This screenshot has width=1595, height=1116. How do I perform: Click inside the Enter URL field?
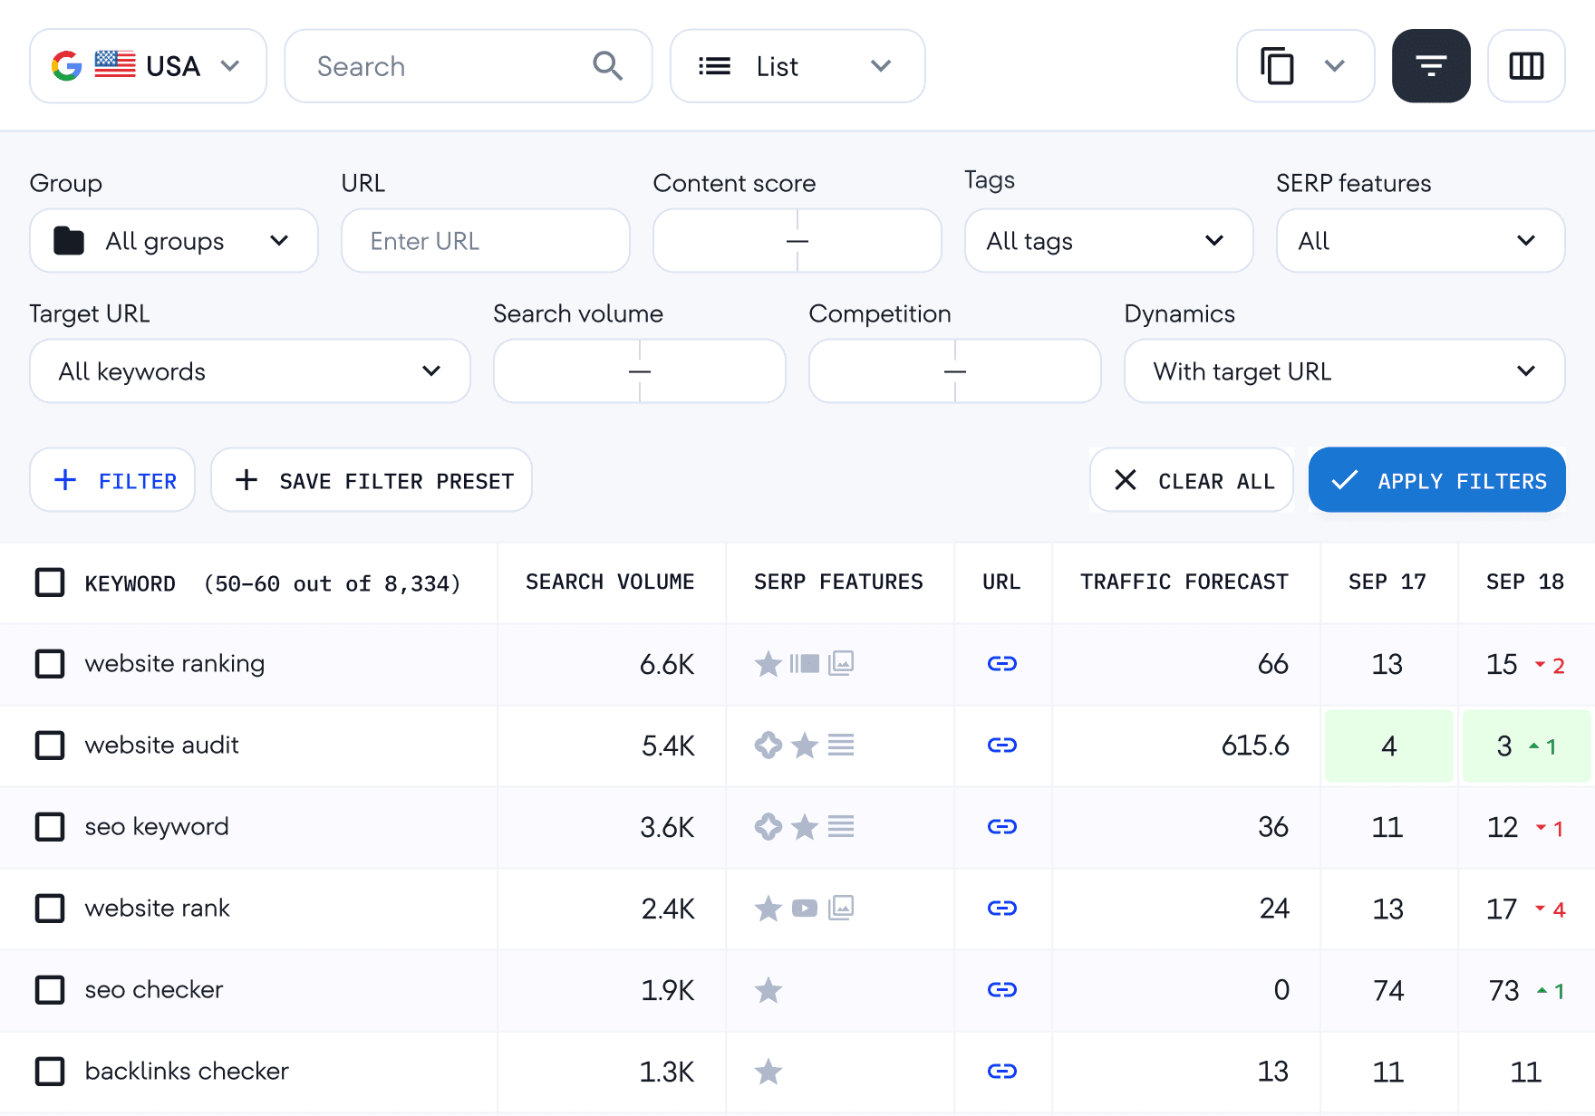coord(485,241)
